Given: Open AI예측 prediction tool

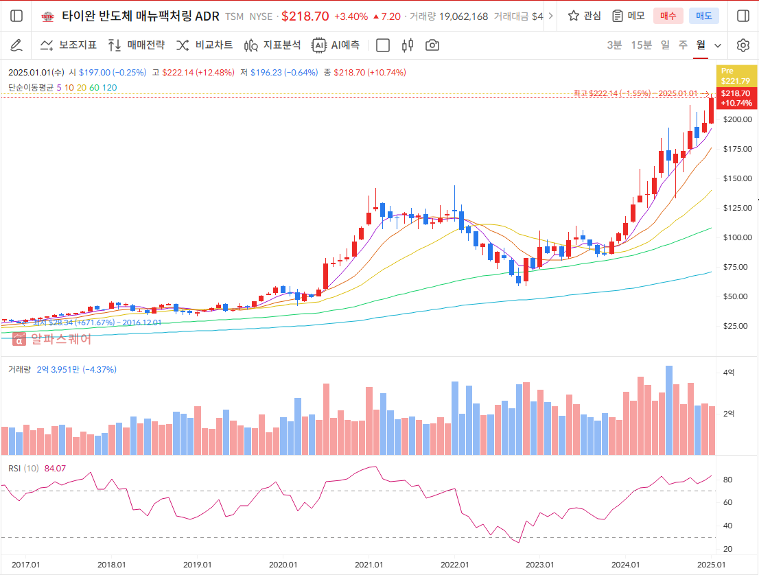Looking at the screenshot, I should tap(336, 45).
